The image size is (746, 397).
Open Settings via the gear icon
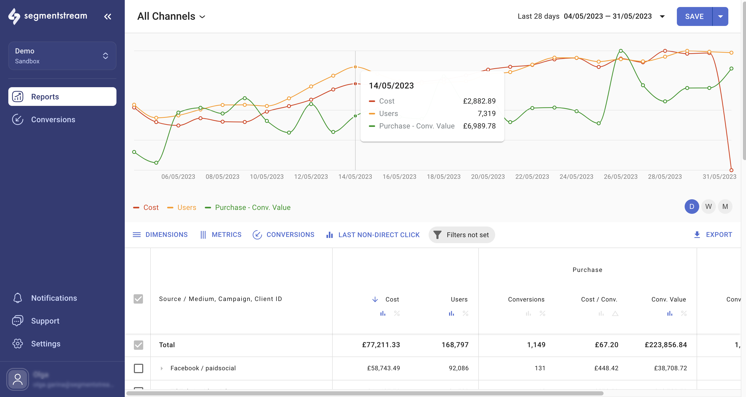click(x=17, y=344)
